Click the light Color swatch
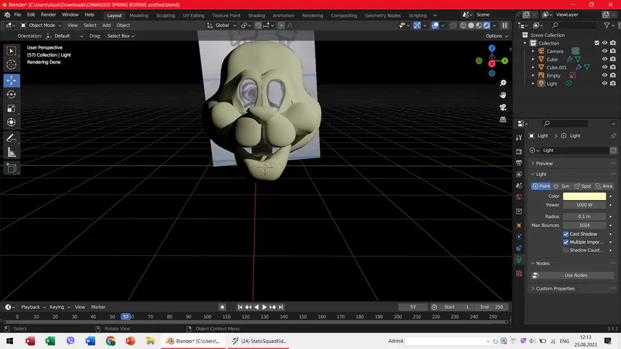 (584, 197)
